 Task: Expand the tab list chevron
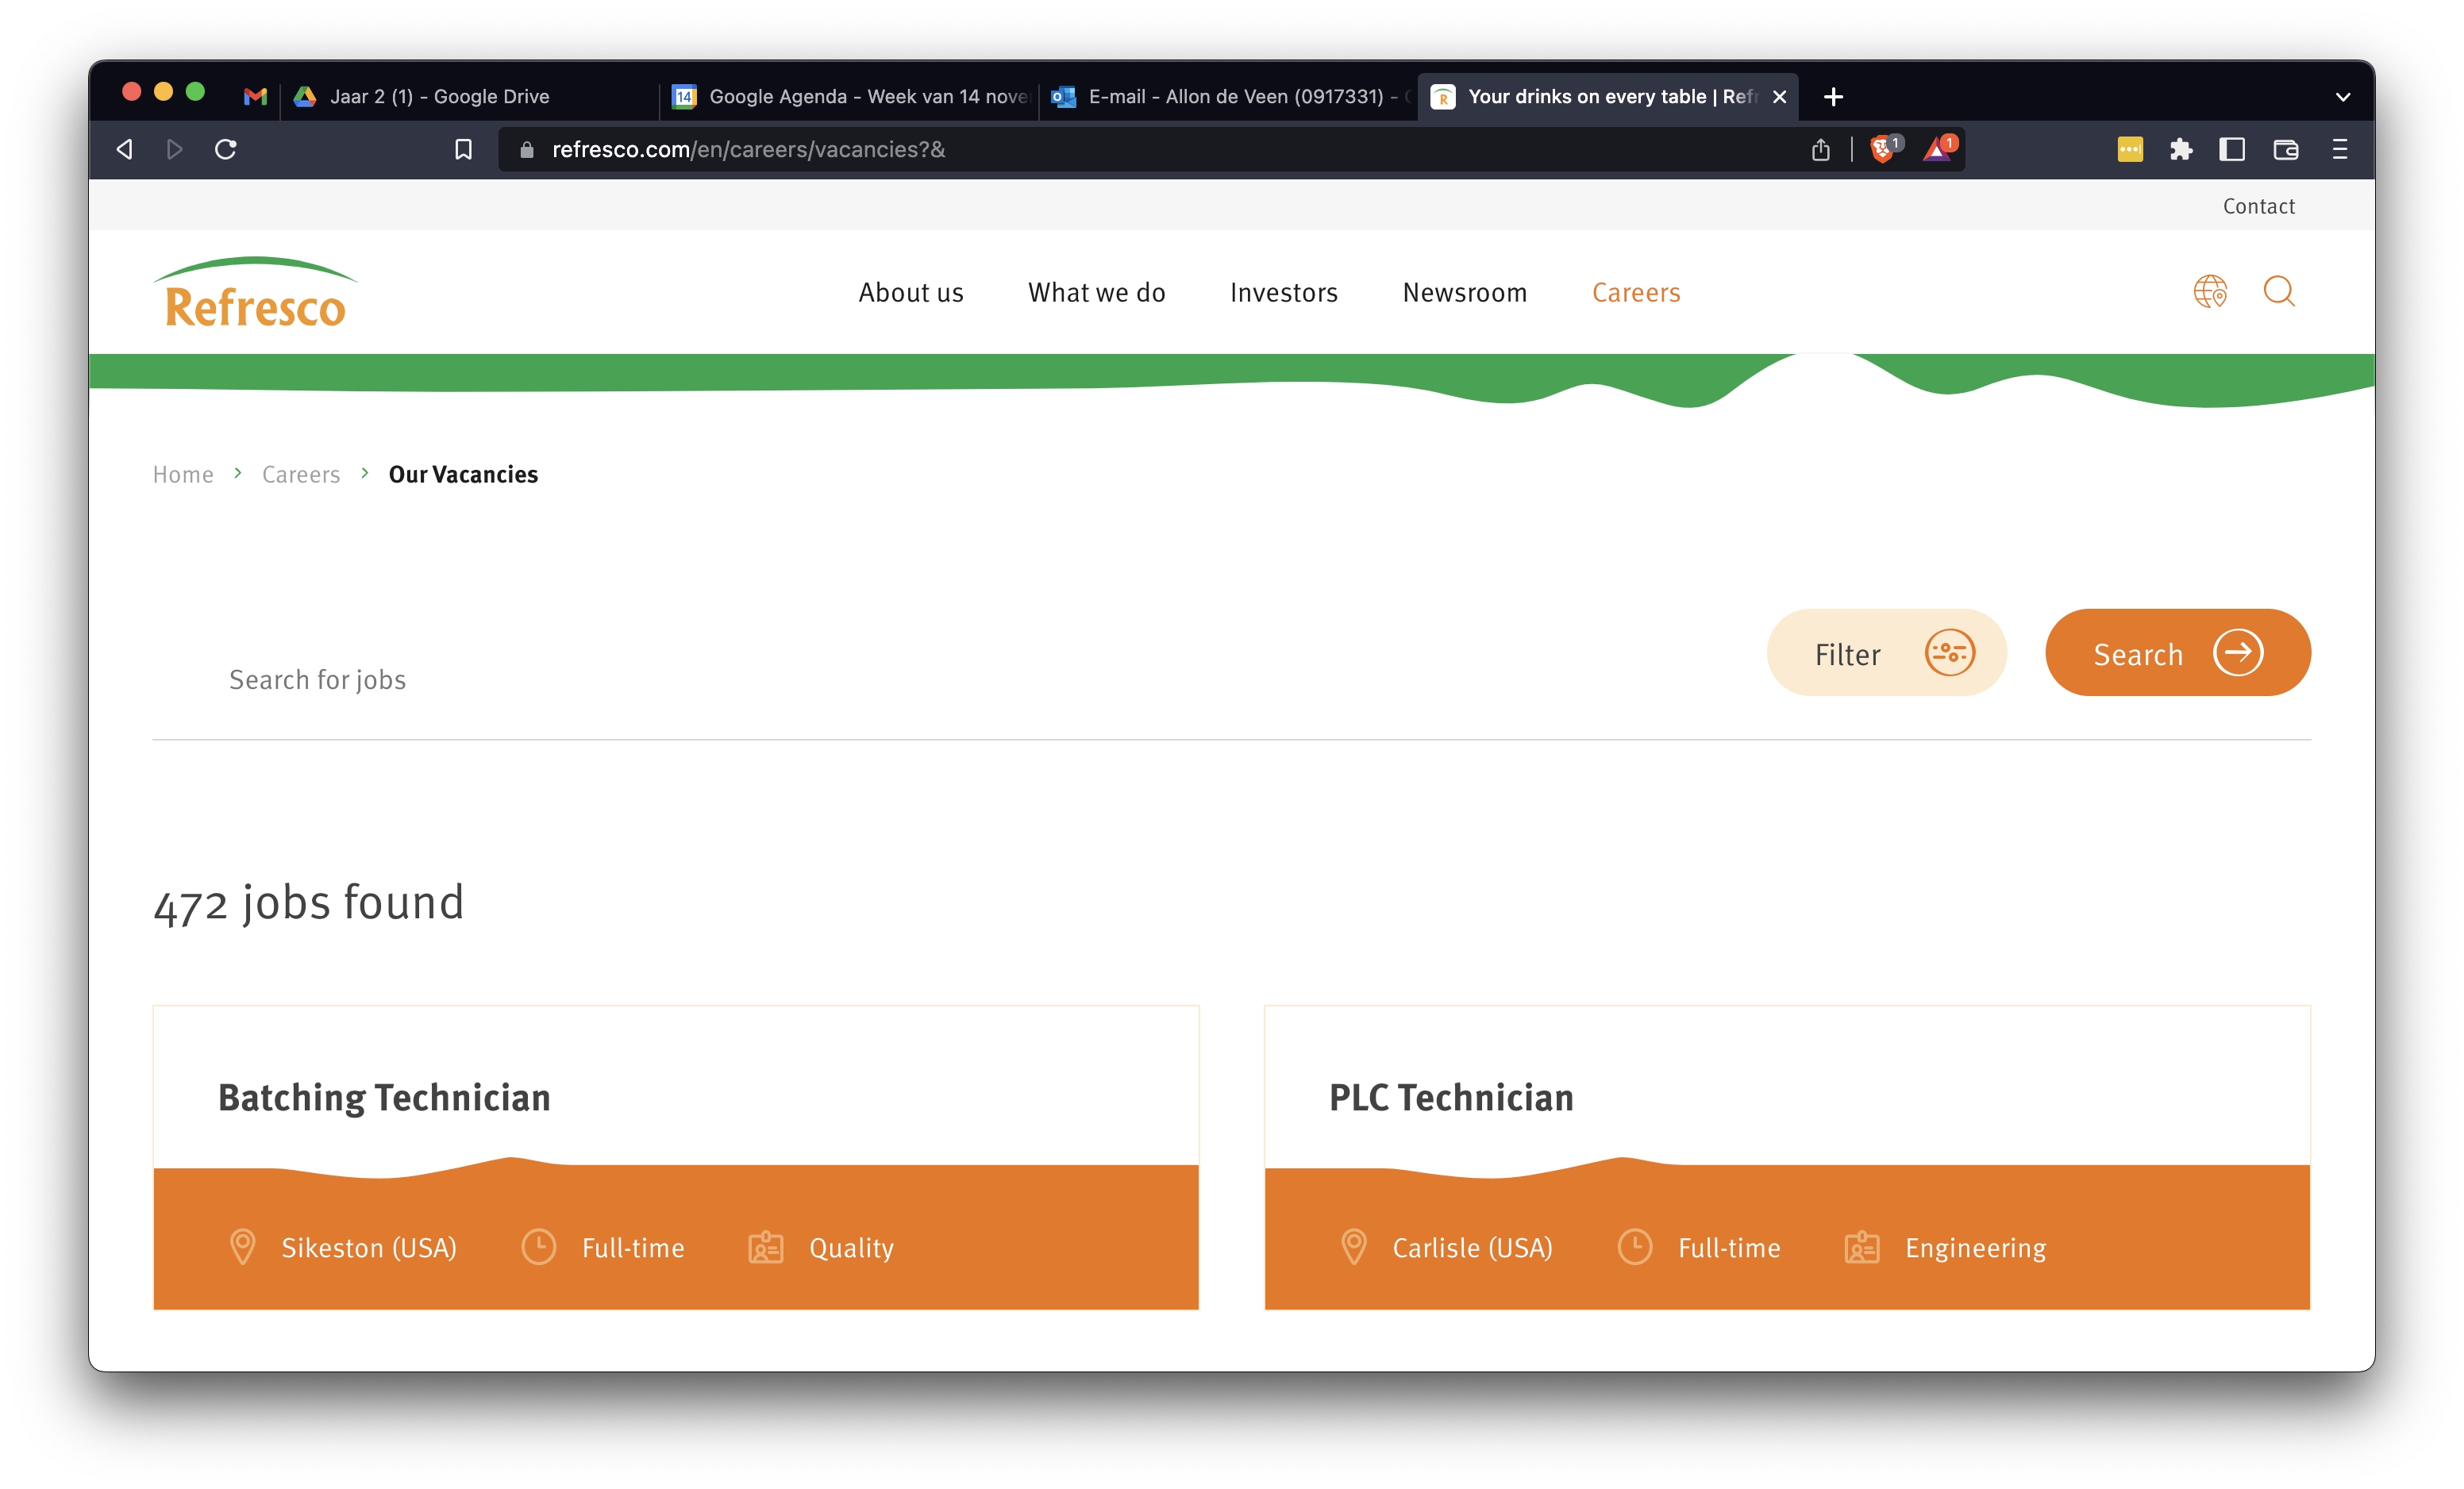(x=2342, y=97)
